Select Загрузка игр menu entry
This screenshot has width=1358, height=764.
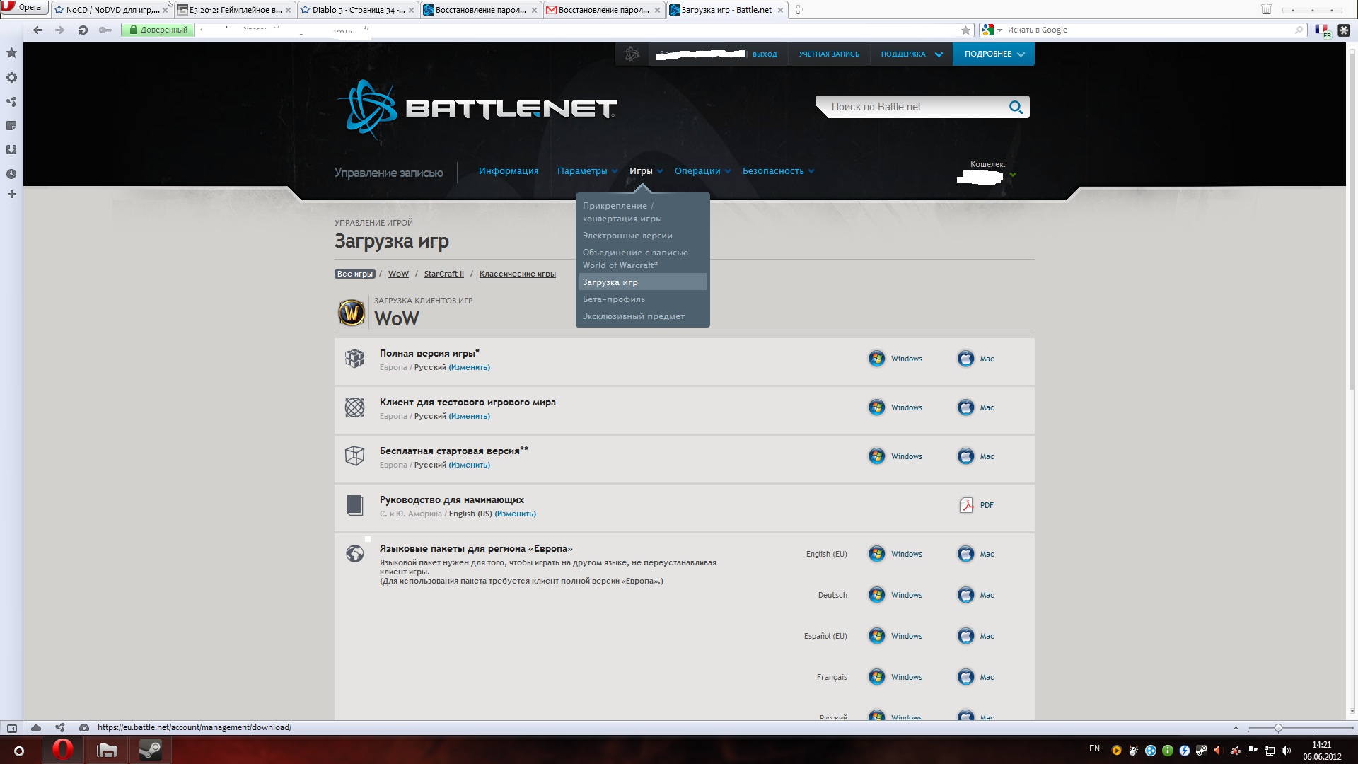pos(642,282)
